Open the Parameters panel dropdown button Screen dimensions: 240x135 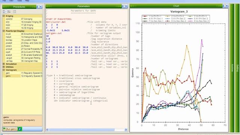[125, 6]
